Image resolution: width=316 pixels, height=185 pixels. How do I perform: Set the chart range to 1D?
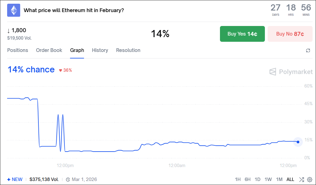tap(257, 179)
